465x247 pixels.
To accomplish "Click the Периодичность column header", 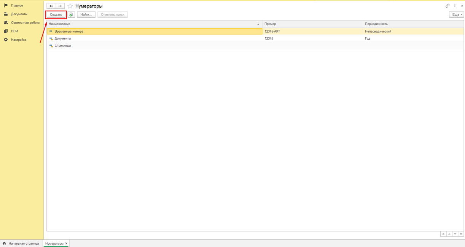I will (x=413, y=24).
